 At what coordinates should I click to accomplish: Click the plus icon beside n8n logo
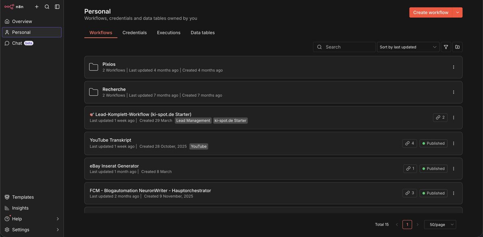click(37, 7)
